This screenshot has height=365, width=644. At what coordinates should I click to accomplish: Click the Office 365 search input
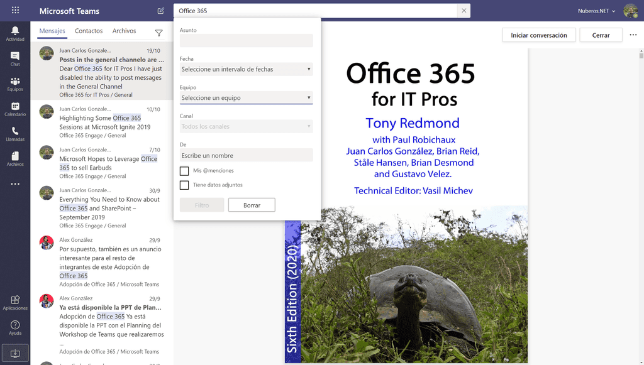coord(316,11)
